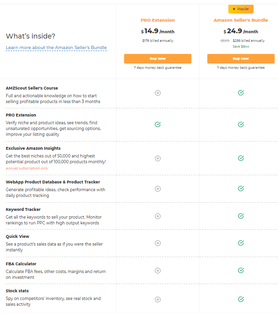The width and height of the screenshot is (278, 313).
Task: Click Bundle checkmark in Keyword Tracker row
Action: [240, 216]
